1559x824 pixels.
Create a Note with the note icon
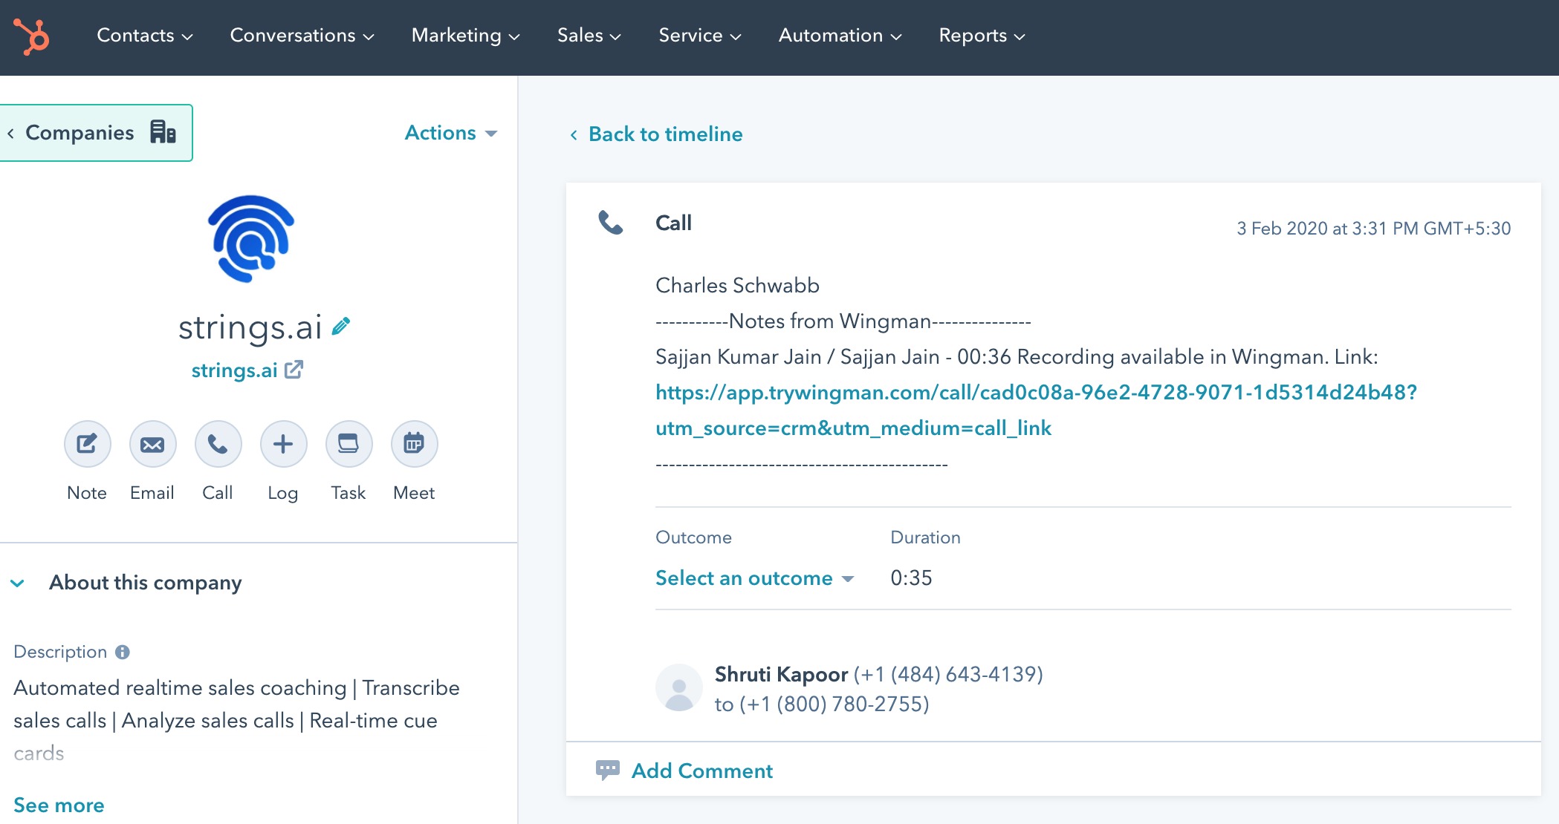(x=87, y=444)
